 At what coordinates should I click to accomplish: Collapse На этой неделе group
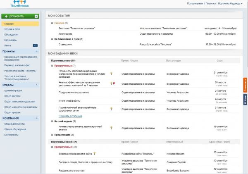point(52,122)
